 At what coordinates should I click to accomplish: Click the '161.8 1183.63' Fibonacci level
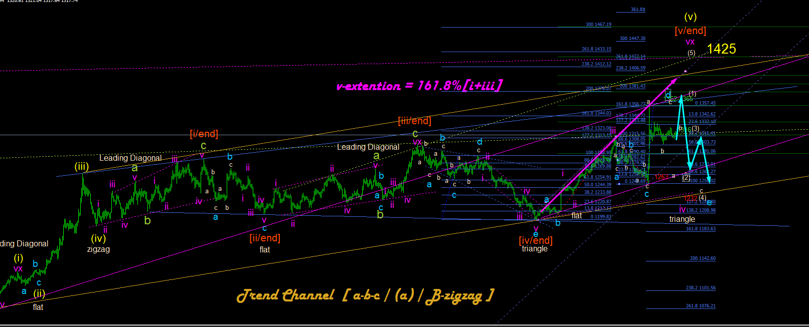click(701, 229)
